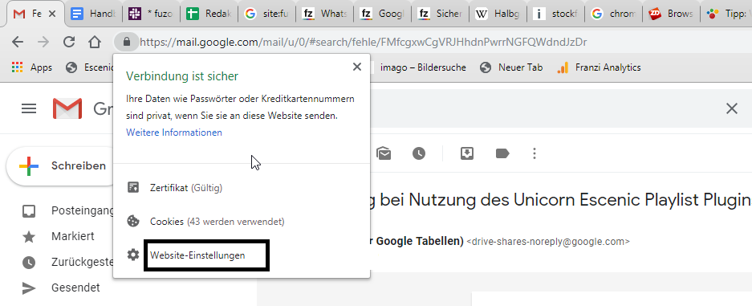The width and height of the screenshot is (752, 306).
Task: Click the certificate icon in popup
Action: tap(133, 187)
